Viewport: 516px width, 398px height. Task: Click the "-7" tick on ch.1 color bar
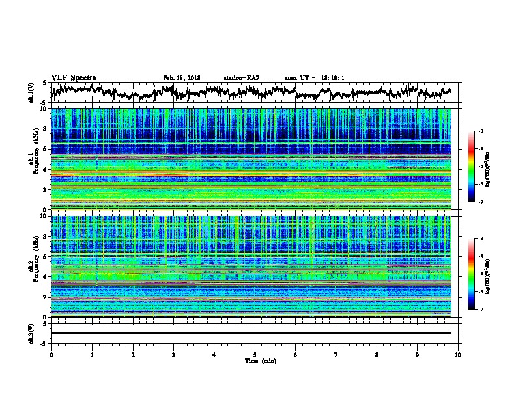480,202
